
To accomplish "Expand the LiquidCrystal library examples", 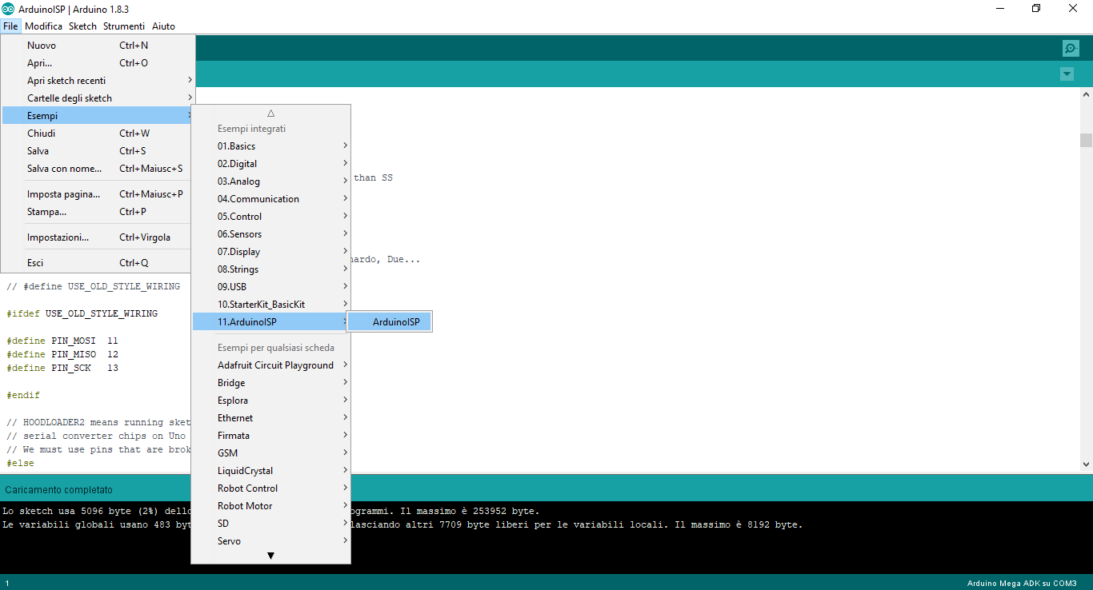I will pyautogui.click(x=270, y=471).
